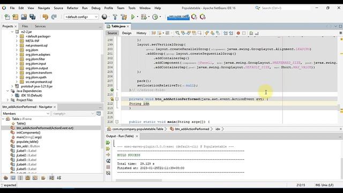Click the New Project toolbar icon
The image size is (343, 193).
[x=16, y=17]
